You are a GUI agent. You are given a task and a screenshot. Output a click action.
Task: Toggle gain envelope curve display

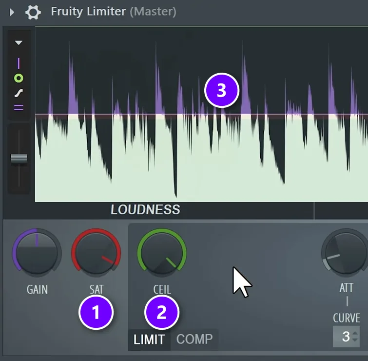pos(19,93)
